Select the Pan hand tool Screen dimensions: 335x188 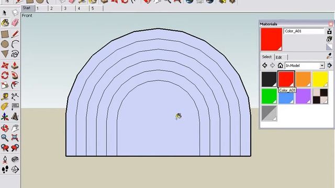(x=15, y=128)
